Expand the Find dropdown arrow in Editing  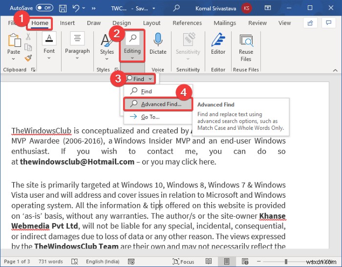(150, 79)
